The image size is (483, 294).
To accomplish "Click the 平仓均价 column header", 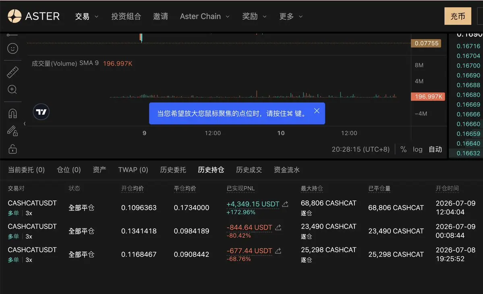I will 185,188.
